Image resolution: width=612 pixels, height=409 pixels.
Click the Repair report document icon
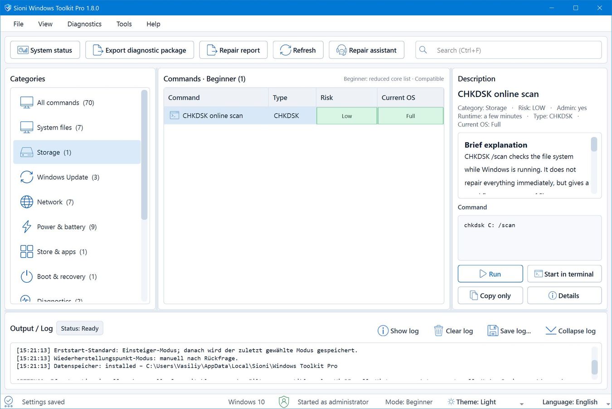click(x=211, y=50)
